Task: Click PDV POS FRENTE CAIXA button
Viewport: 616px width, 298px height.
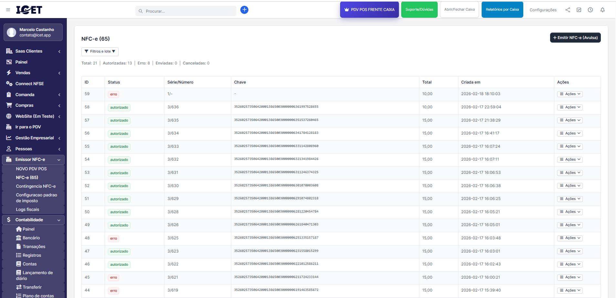Action: coord(369,10)
